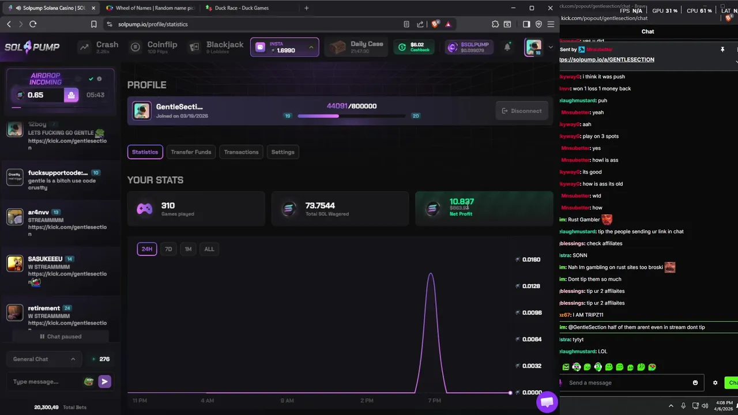This screenshot has width=738, height=415.
Task: Click the browser share icon
Action: pos(420,24)
